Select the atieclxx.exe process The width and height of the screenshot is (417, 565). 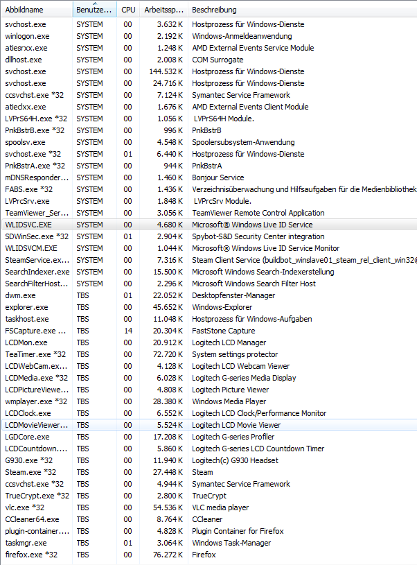click(x=209, y=107)
